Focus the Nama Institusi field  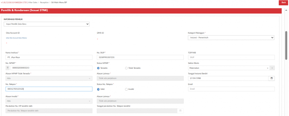(x=49, y=57)
